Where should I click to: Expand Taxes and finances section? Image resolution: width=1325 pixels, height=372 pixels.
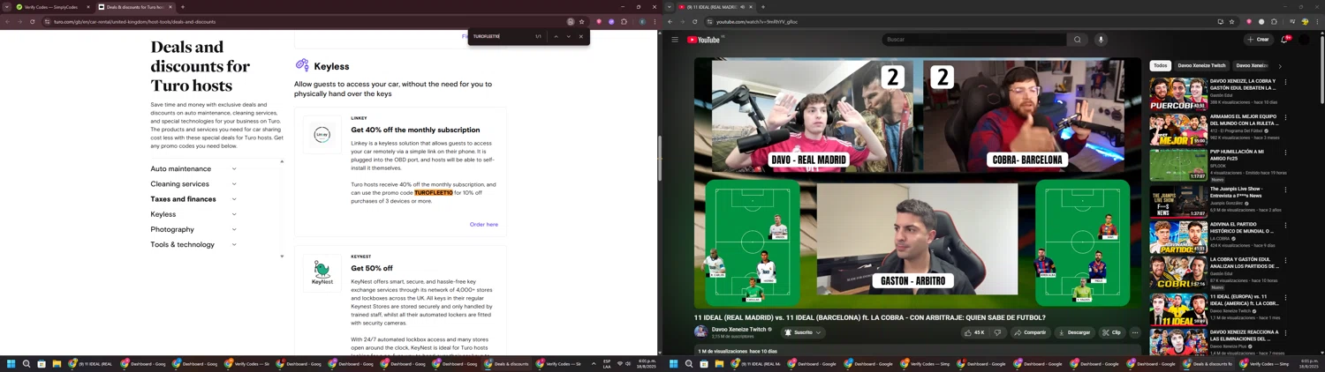(x=193, y=199)
